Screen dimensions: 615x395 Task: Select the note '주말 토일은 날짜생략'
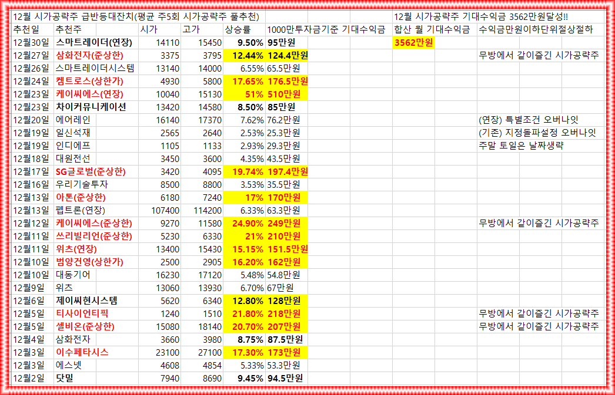pyautogui.click(x=522, y=146)
